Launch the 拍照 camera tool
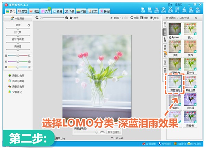The width and height of the screenshot is (206, 148). point(191,10)
